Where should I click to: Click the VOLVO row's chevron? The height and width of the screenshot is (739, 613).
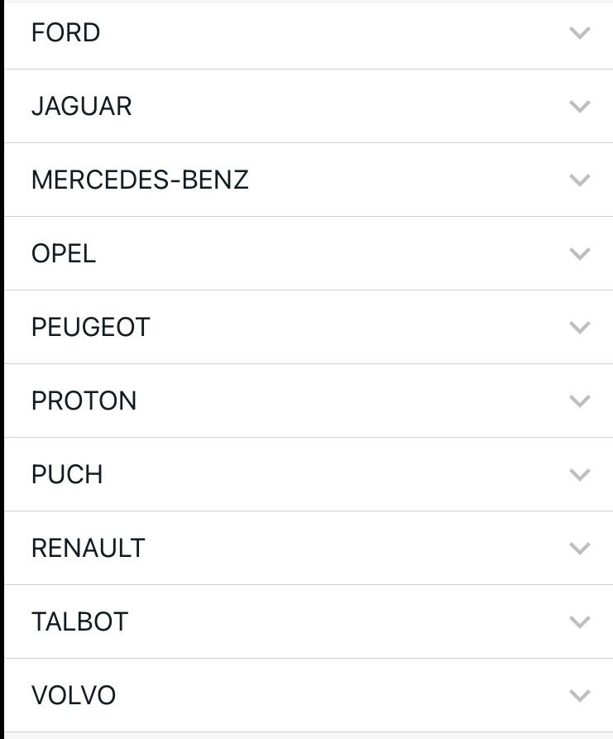tap(580, 696)
